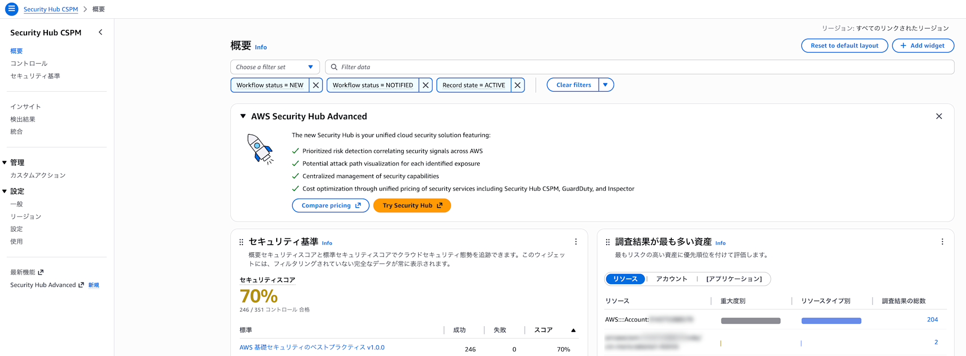The image size is (966, 356).
Task: Open Info link beside セキュリティ基準 widget title
Action: tap(327, 243)
